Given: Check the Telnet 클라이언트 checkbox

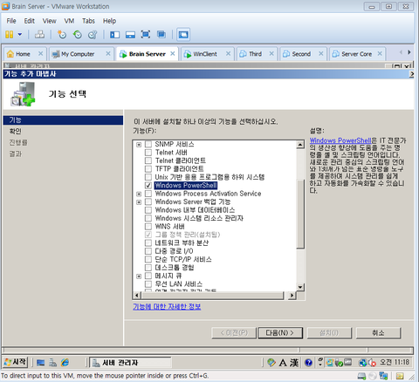Looking at the screenshot, I should click(x=148, y=160).
